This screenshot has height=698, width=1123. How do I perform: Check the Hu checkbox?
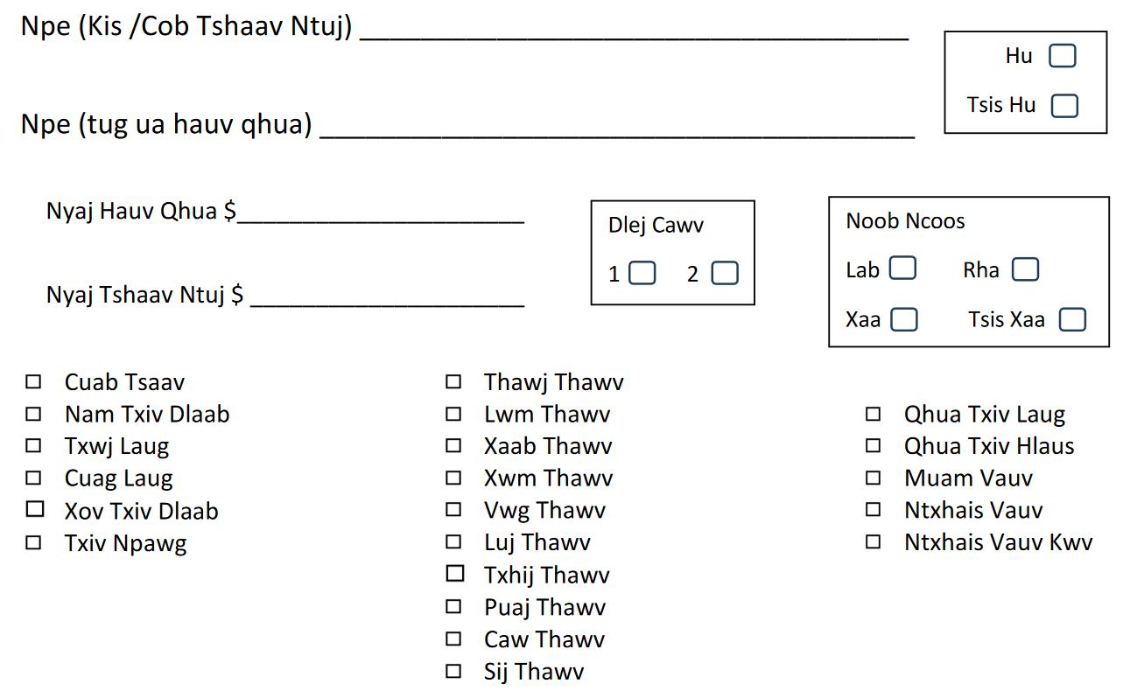(1062, 56)
